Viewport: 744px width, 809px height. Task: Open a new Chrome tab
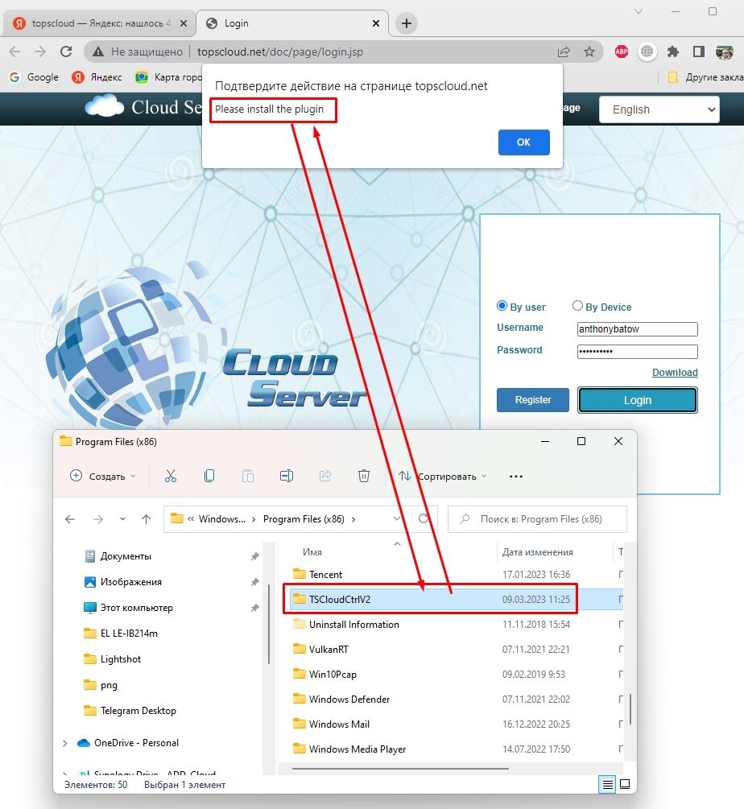click(407, 23)
